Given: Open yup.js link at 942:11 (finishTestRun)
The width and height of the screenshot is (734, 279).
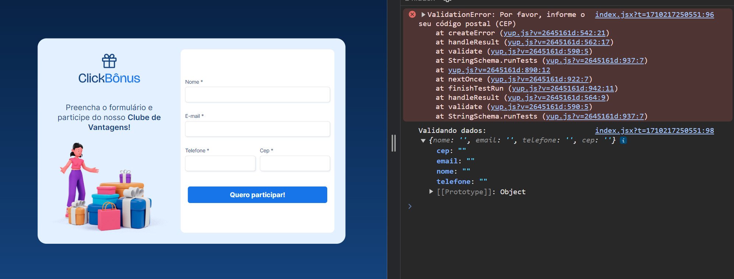Looking at the screenshot, I should tap(563, 88).
